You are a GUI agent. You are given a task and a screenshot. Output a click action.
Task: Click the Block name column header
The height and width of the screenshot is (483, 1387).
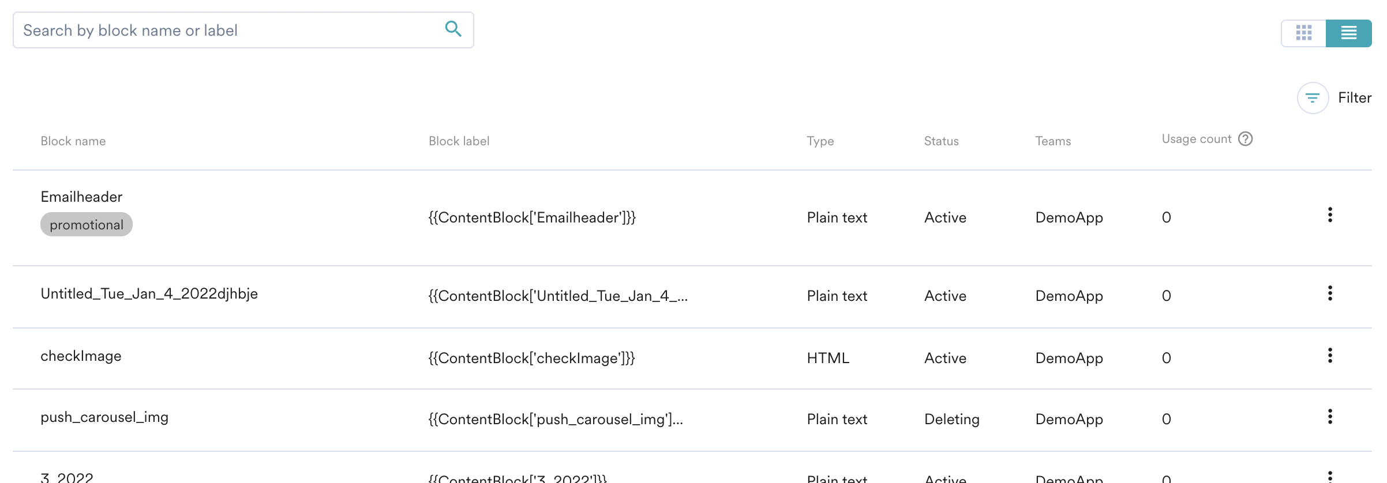coord(73,141)
